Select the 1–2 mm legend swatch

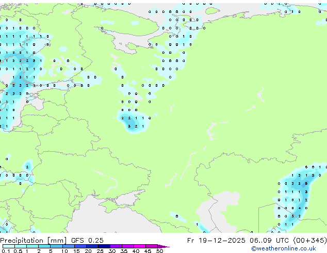[x=32, y=246]
